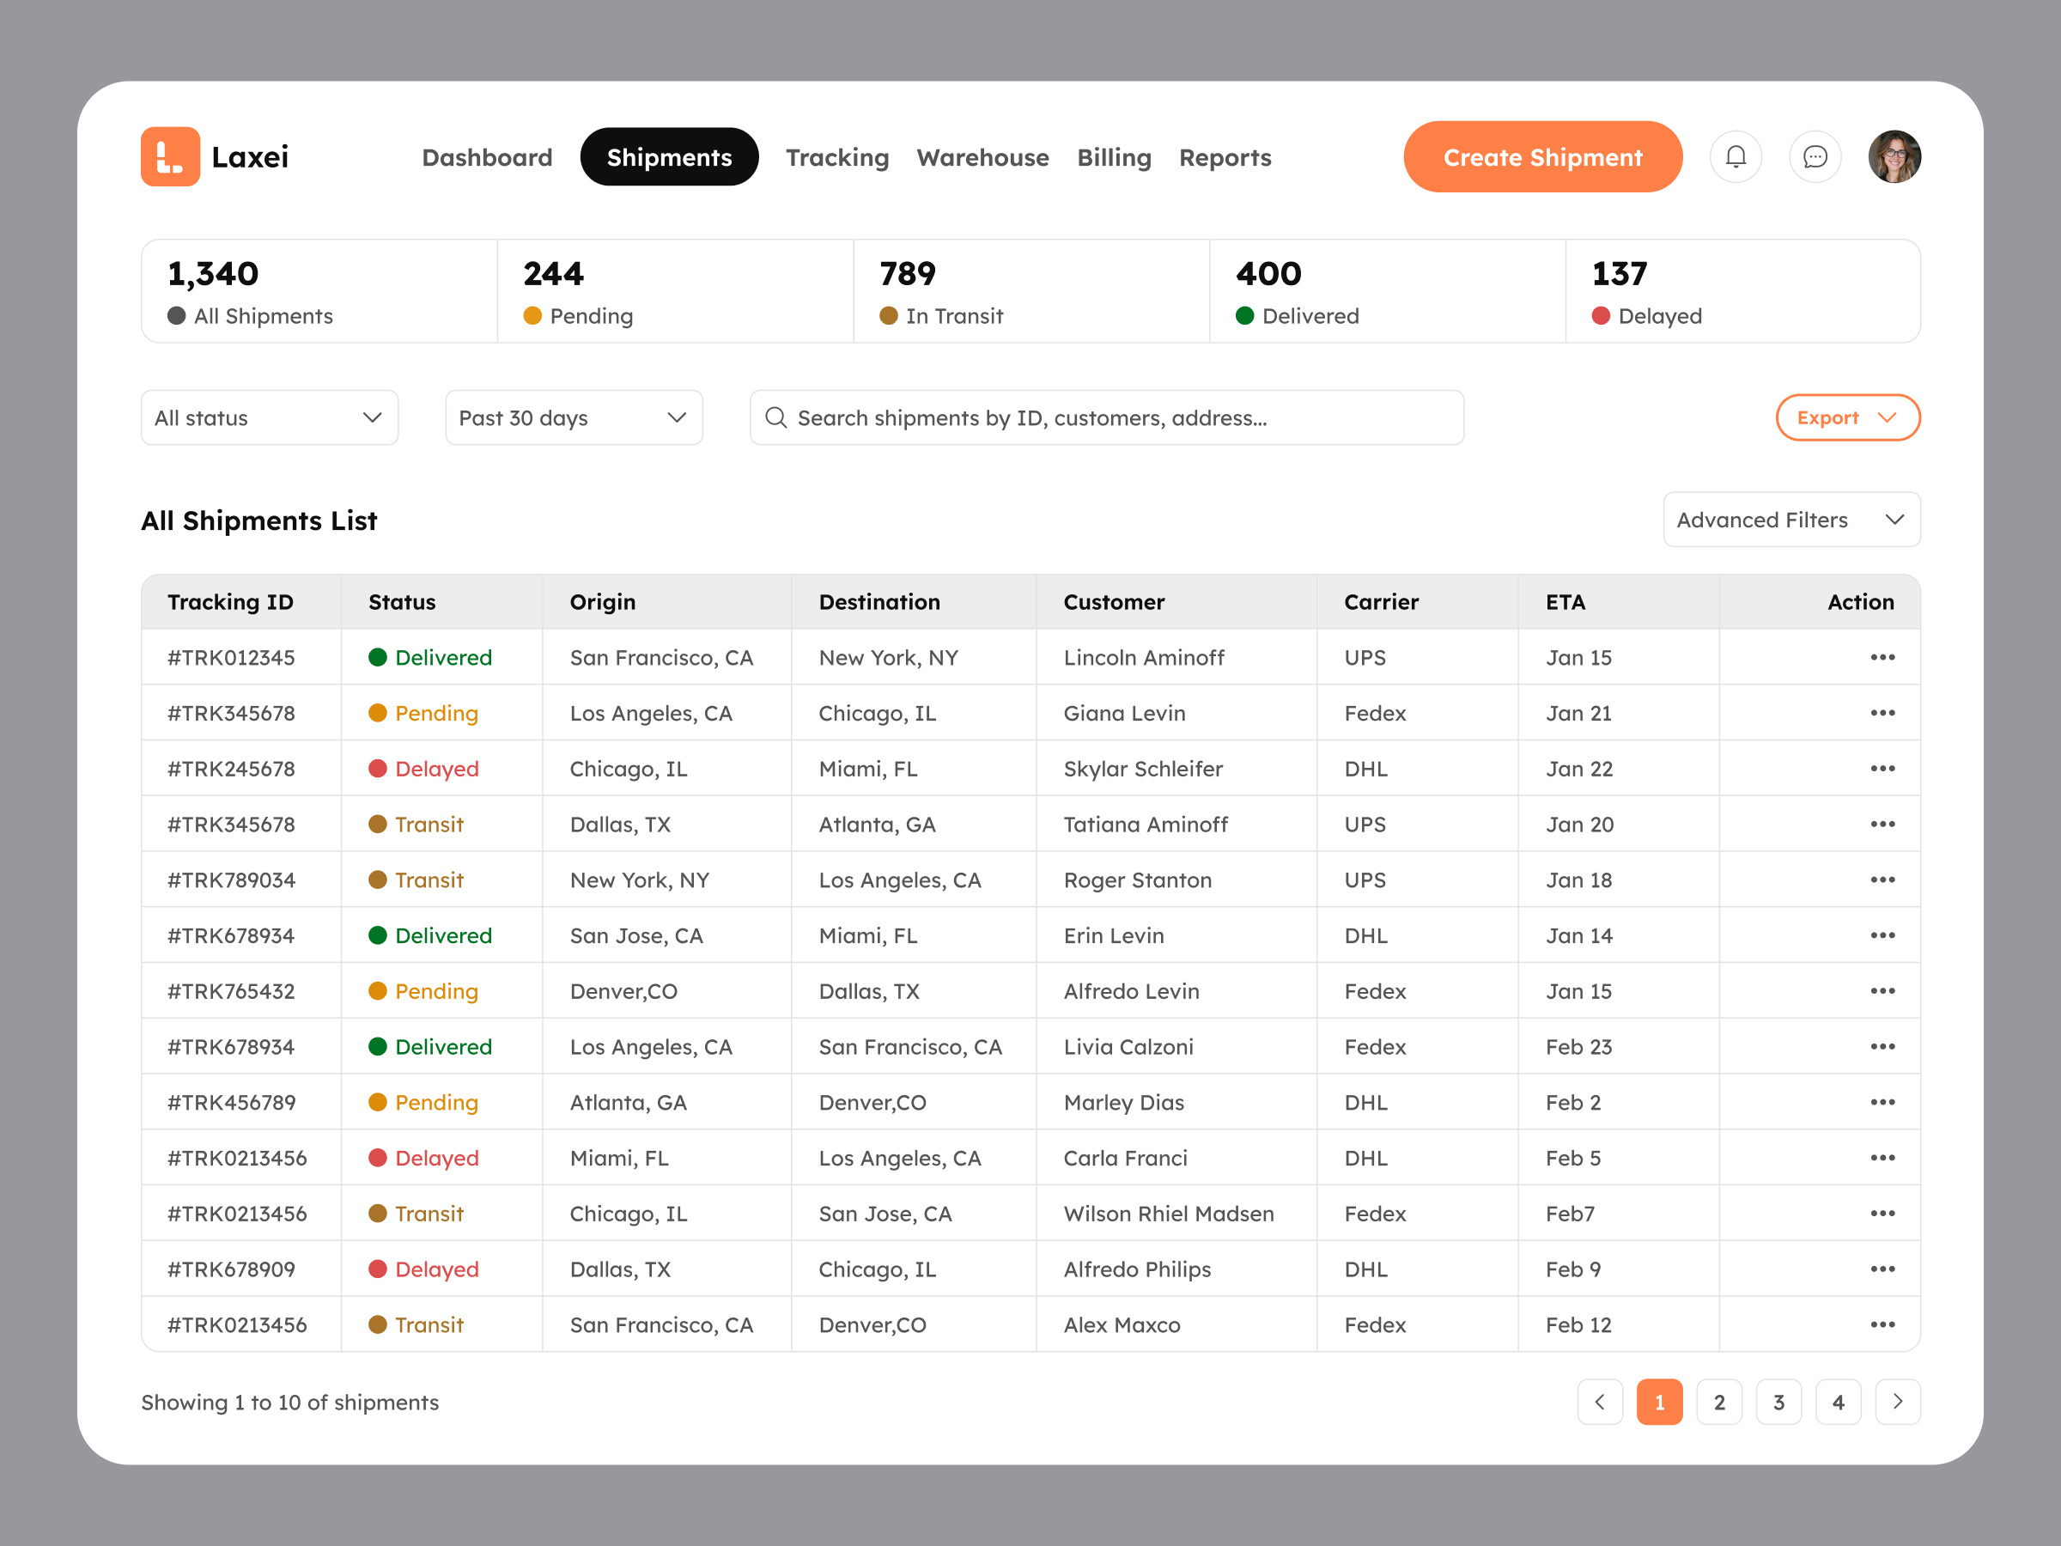The width and height of the screenshot is (2061, 1546).
Task: Open the All status dropdown
Action: coord(270,417)
